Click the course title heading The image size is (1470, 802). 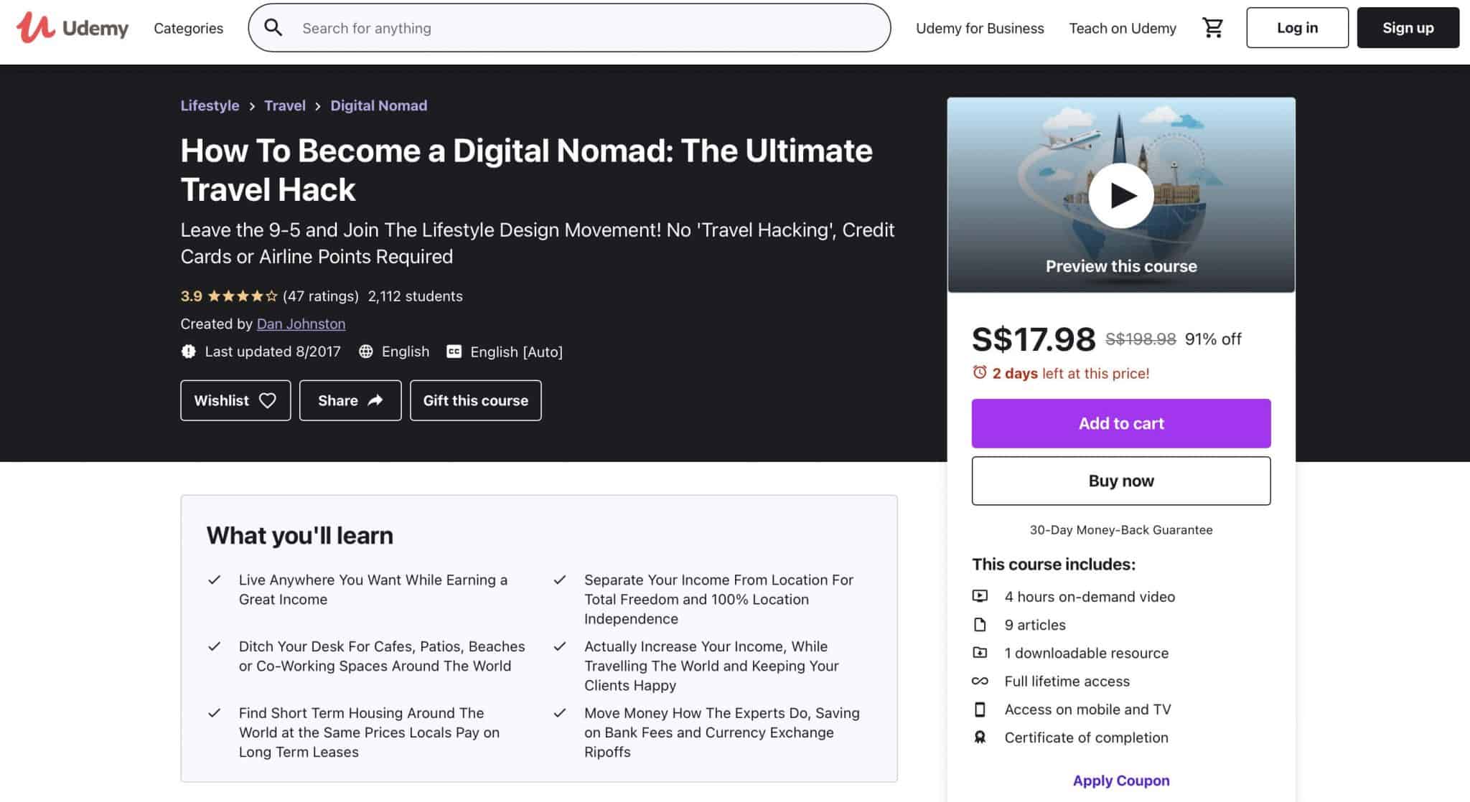pyautogui.click(x=526, y=170)
